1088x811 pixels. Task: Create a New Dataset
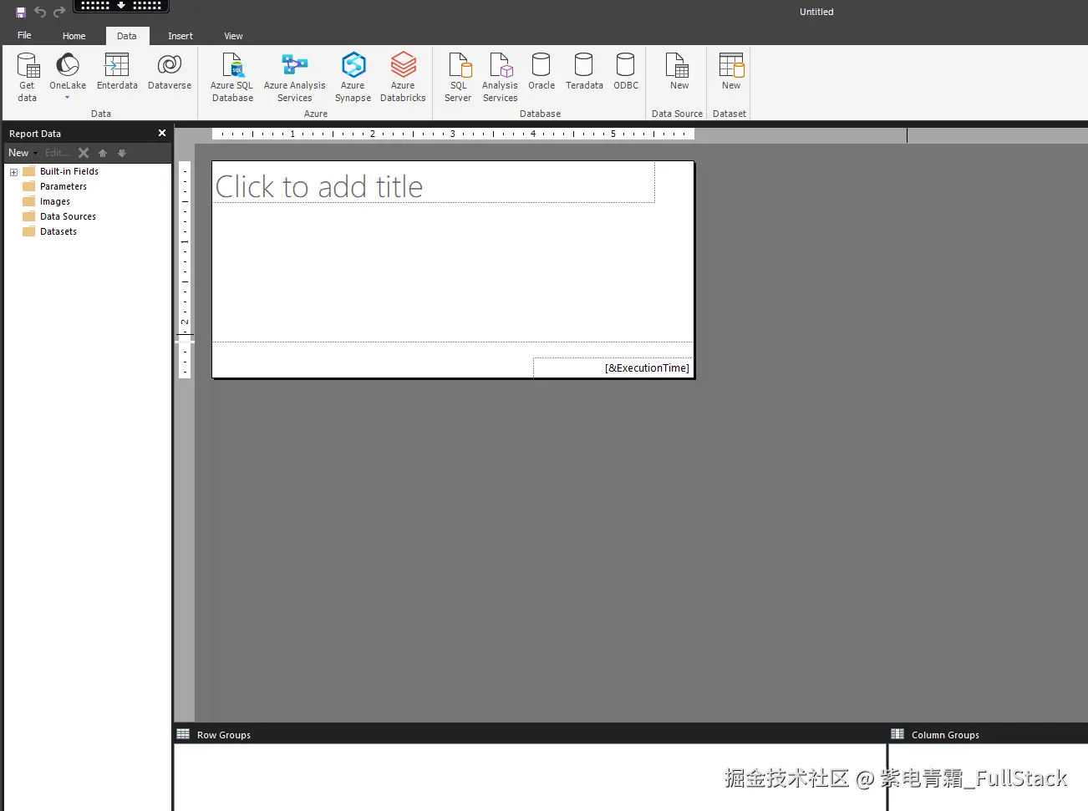[731, 72]
